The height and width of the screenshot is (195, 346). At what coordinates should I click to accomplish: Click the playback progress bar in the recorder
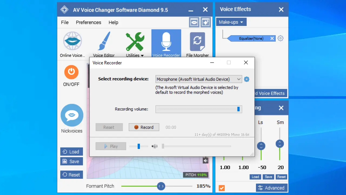pos(196,146)
